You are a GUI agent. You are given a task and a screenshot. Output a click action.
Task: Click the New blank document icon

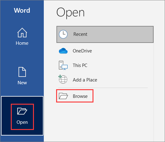coord(22,72)
